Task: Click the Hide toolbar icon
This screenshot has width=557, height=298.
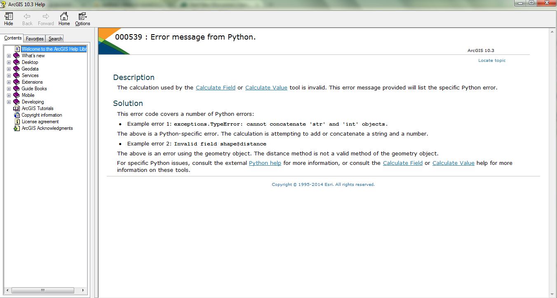Action: [9, 16]
